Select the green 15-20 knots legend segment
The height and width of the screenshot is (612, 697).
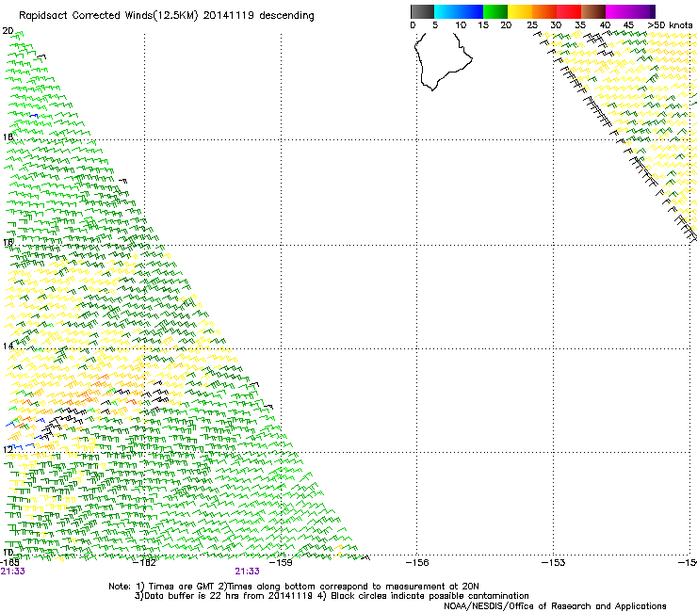495,11
